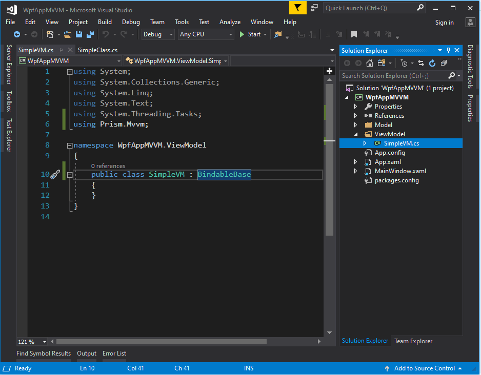
Task: Expand the MainWindow.xaml node
Action: tap(355, 171)
